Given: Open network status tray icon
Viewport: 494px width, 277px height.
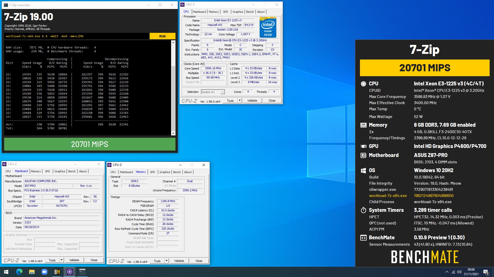Looking at the screenshot, I should click(x=453, y=272).
